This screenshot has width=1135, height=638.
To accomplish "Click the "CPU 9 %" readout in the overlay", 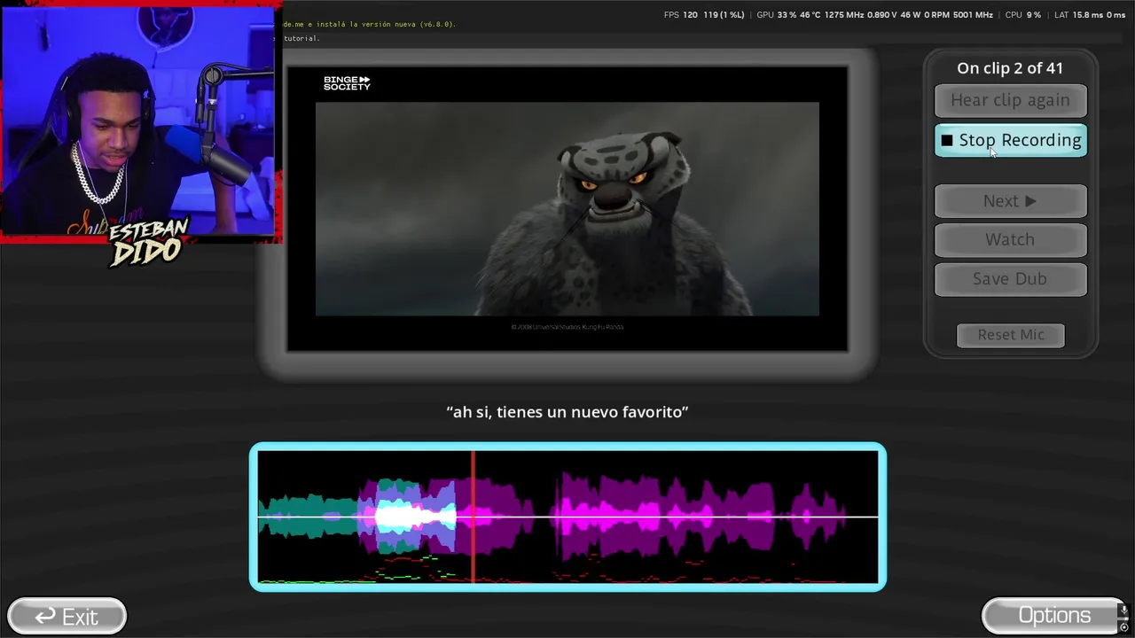I will [x=1023, y=15].
